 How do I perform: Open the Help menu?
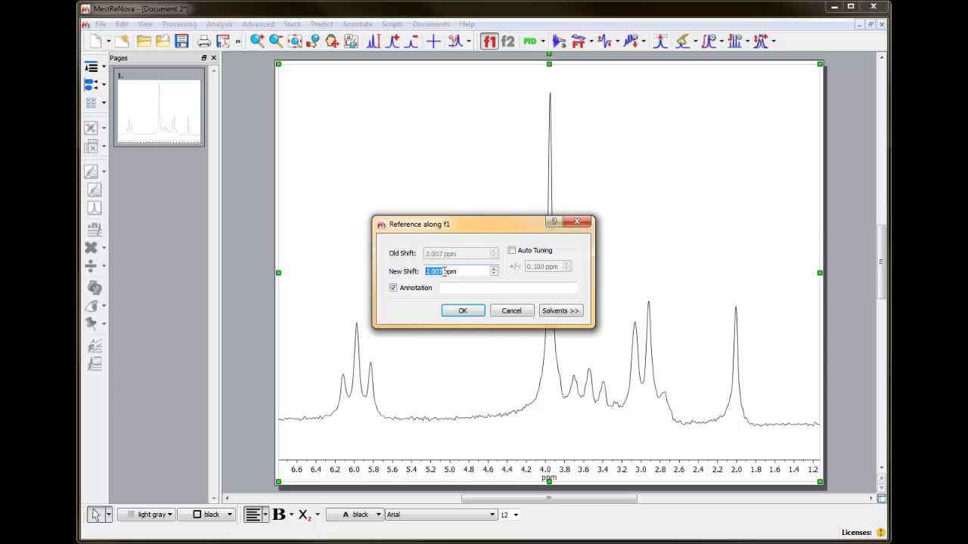(x=467, y=24)
